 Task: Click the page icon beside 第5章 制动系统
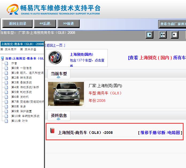click(x=6, y=92)
